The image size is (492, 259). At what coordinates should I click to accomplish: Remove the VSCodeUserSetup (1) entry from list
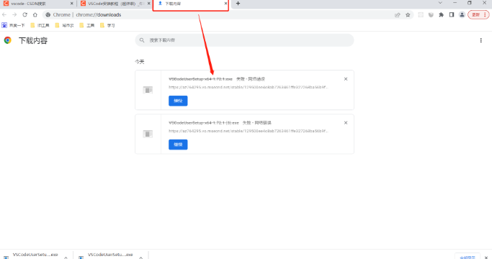click(x=346, y=123)
